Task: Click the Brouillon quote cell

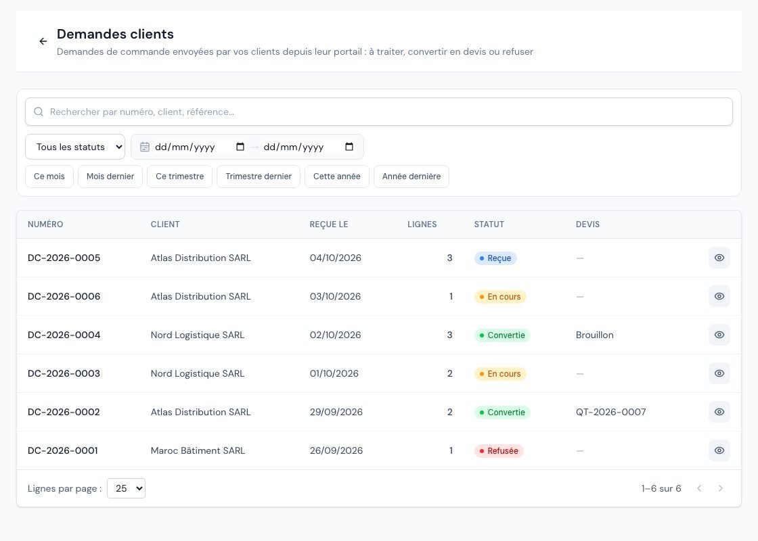Action: [595, 335]
